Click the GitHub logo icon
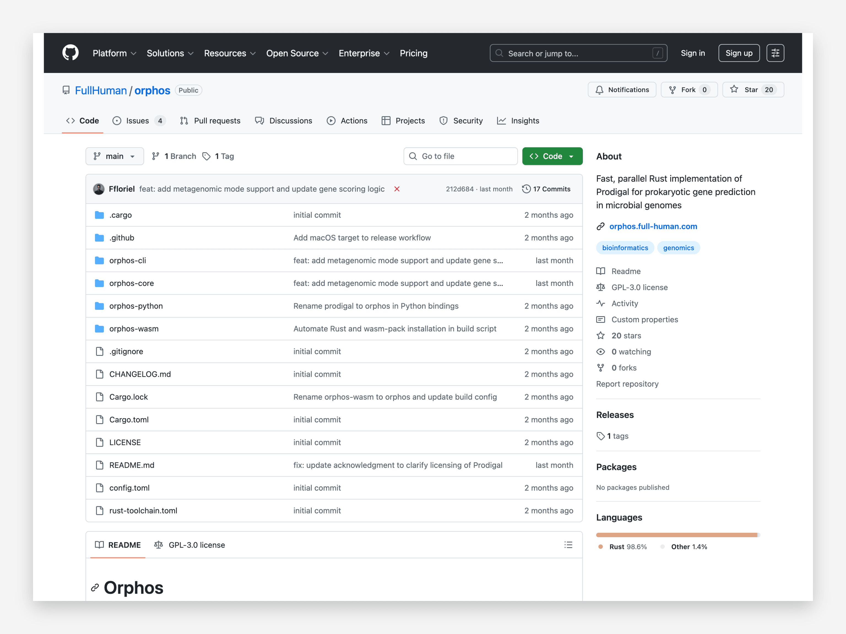The height and width of the screenshot is (634, 846). pyautogui.click(x=70, y=53)
